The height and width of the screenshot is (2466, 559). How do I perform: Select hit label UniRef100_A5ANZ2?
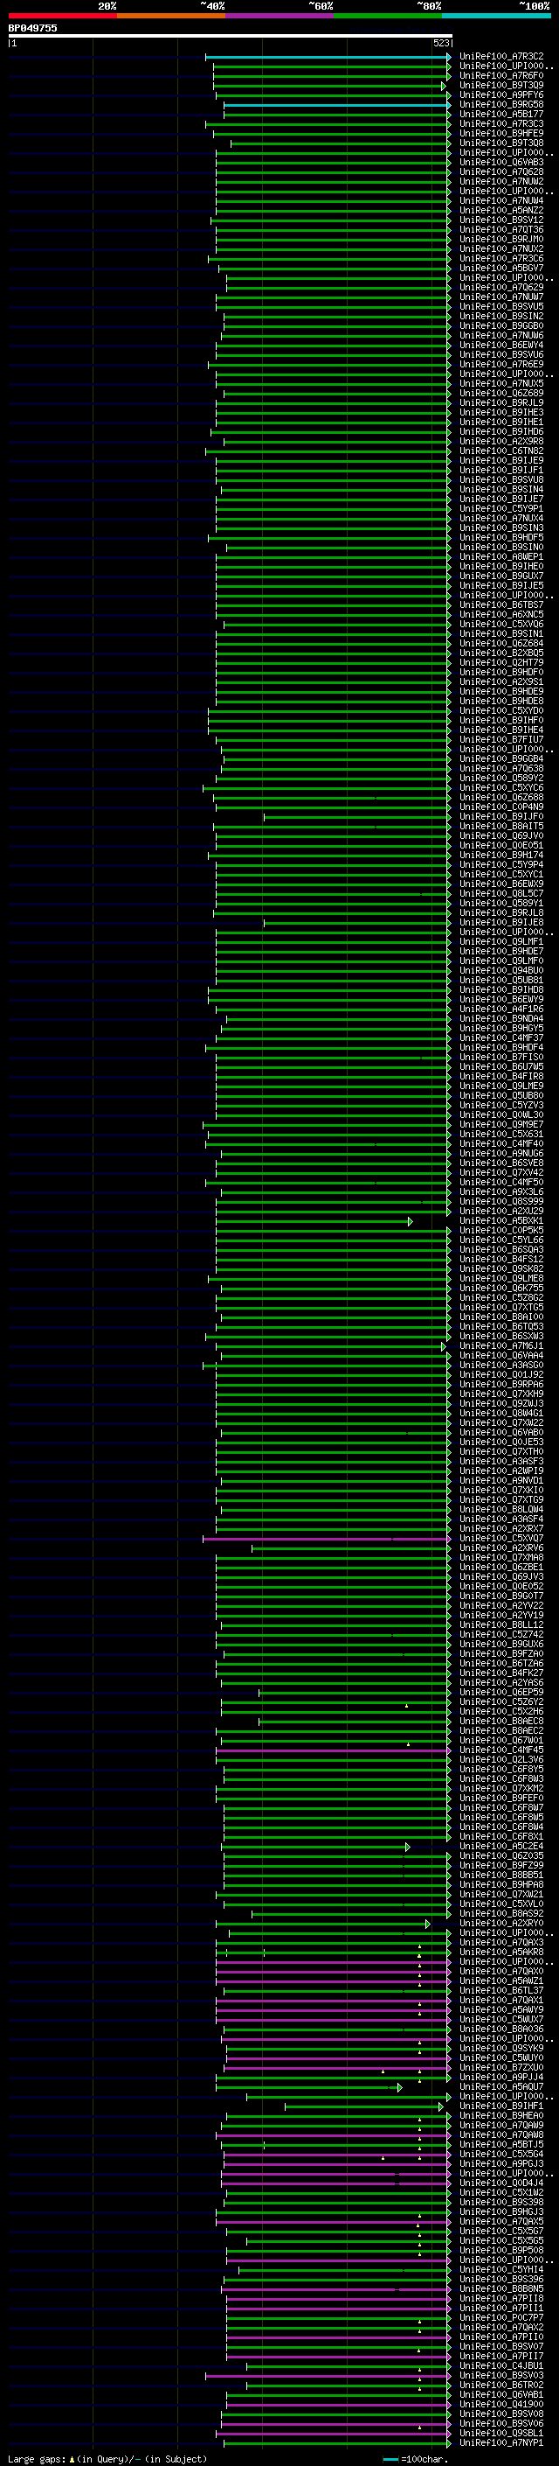tap(501, 211)
